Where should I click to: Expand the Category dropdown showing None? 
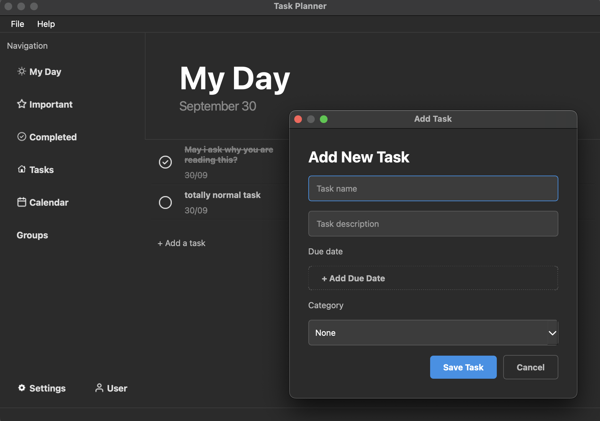[433, 333]
